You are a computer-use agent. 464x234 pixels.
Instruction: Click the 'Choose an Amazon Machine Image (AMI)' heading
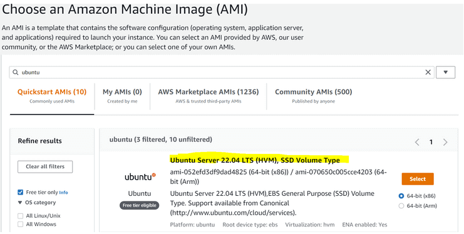tap(125, 10)
